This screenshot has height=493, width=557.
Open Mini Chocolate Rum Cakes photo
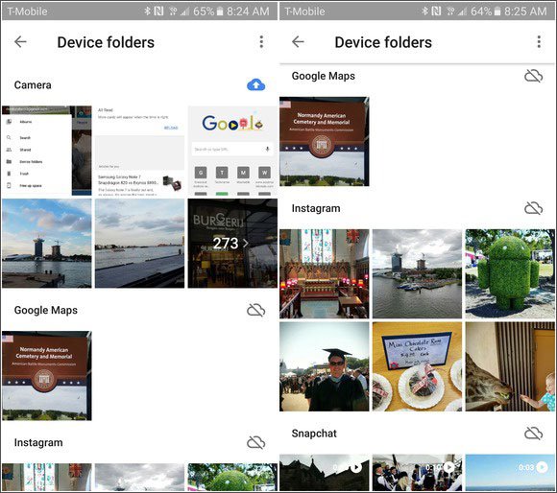coord(417,366)
